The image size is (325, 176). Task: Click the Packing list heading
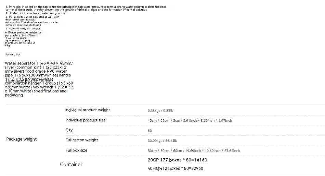pos(13,55)
